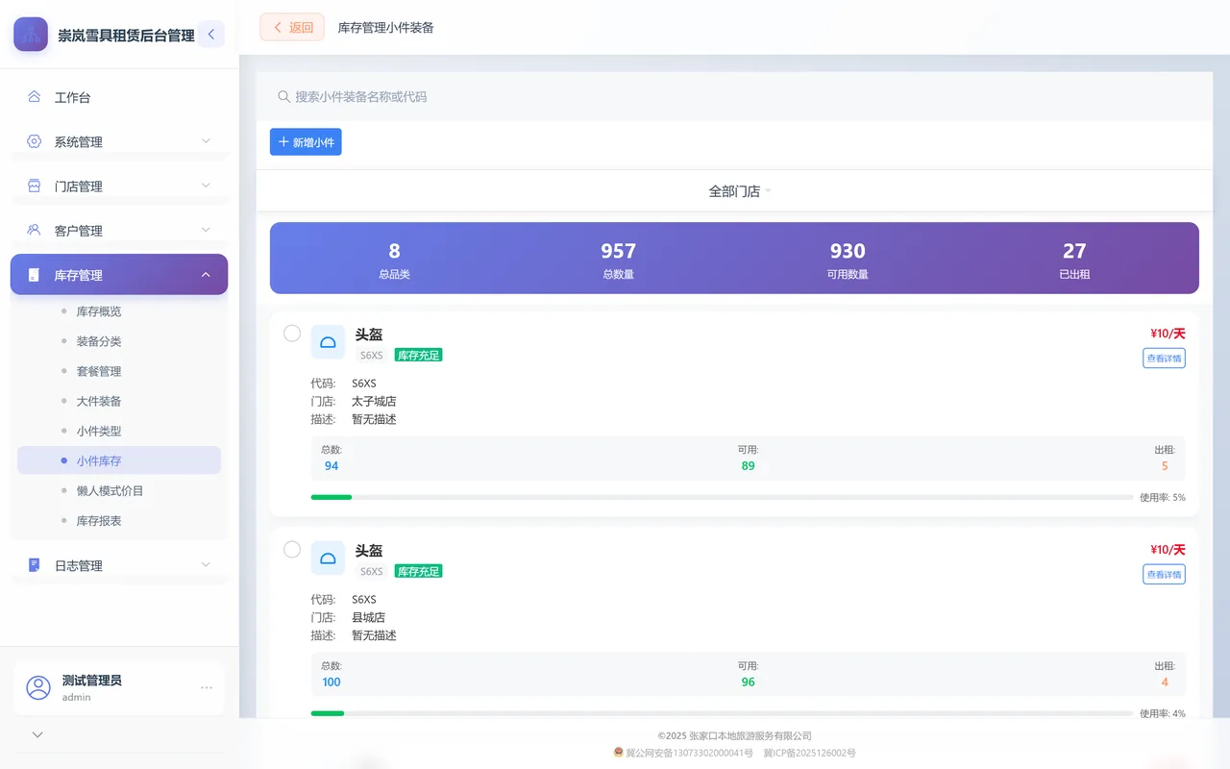Click the 日志管理 document icon
Image resolution: width=1230 pixels, height=769 pixels.
[x=35, y=565]
